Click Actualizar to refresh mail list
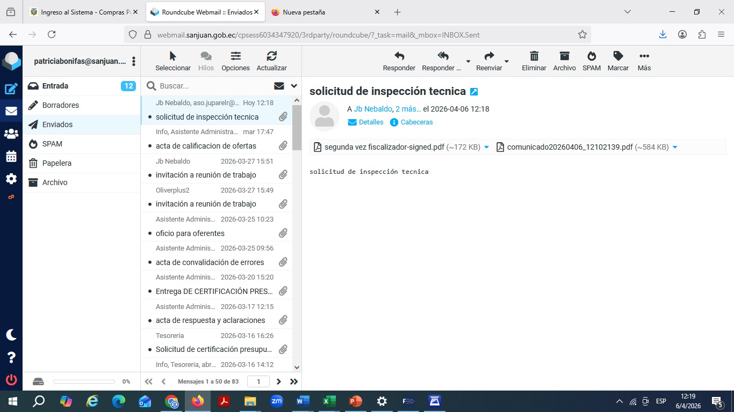This screenshot has height=412, width=734. coord(271,56)
